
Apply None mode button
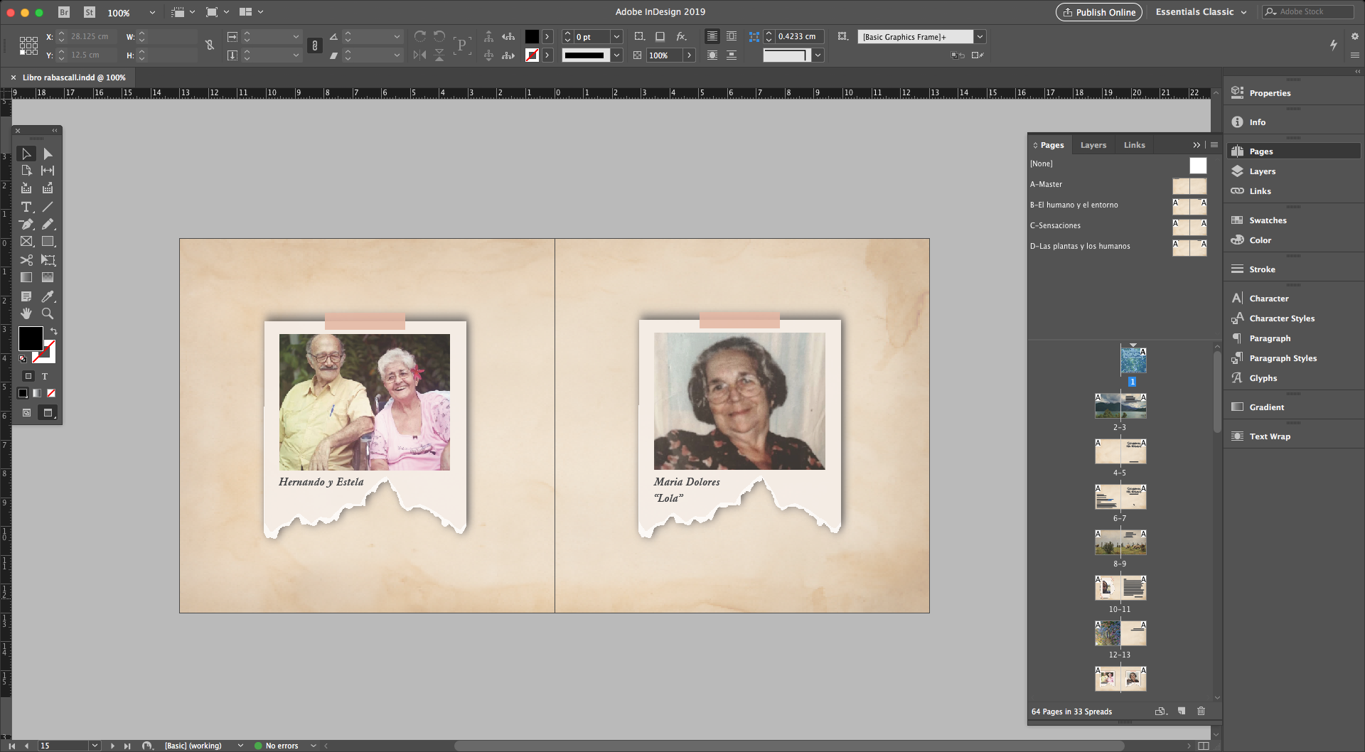click(51, 393)
